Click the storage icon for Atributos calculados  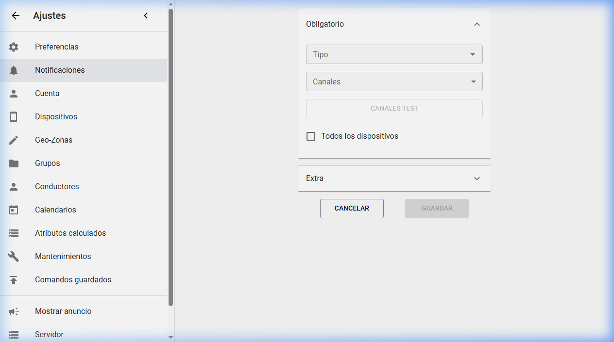(14, 233)
